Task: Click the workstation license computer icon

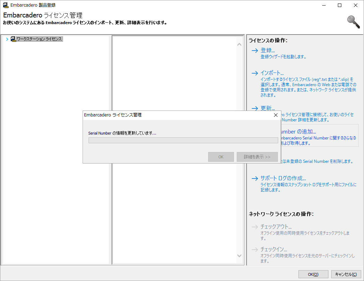Action: tap(13, 39)
